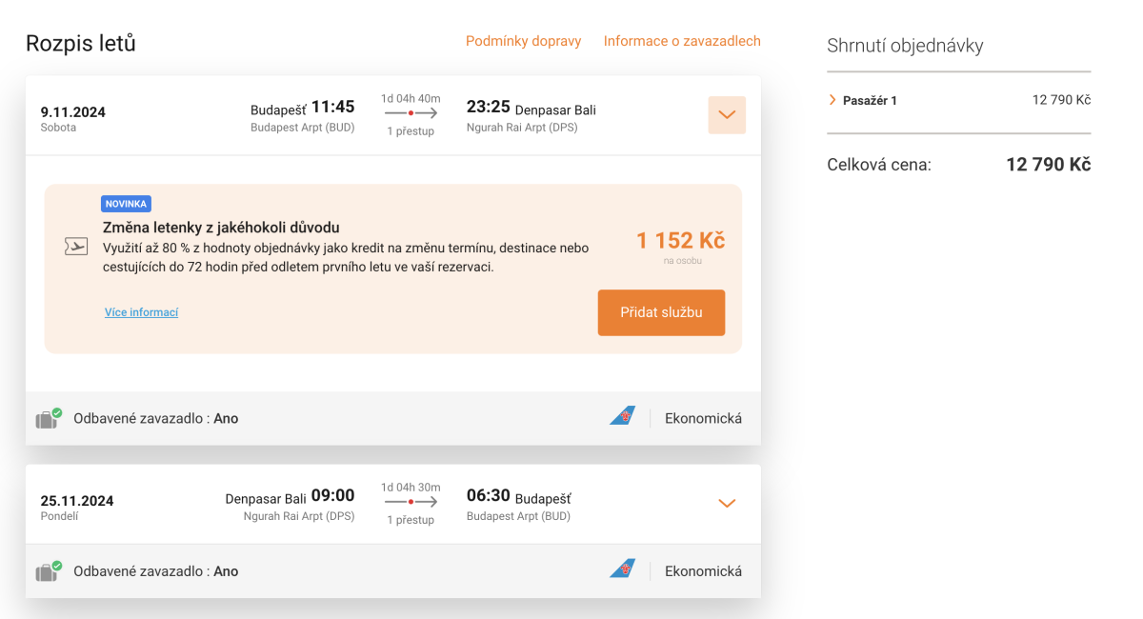
Task: Click the outbound flight airline logo
Action: [622, 416]
